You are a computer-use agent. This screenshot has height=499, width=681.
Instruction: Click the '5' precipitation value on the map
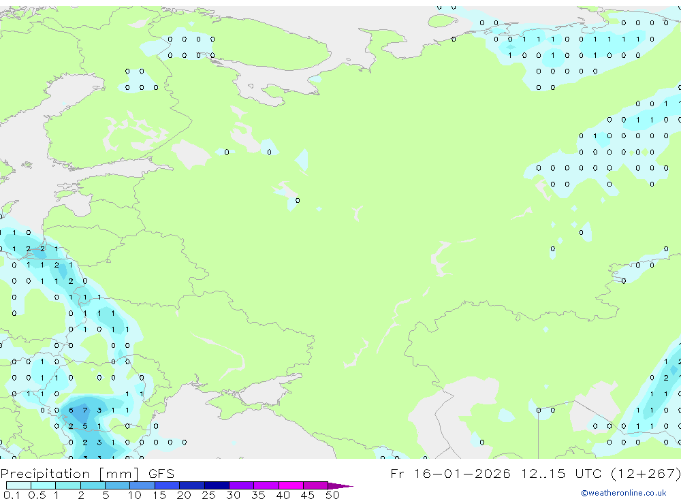click(x=85, y=426)
